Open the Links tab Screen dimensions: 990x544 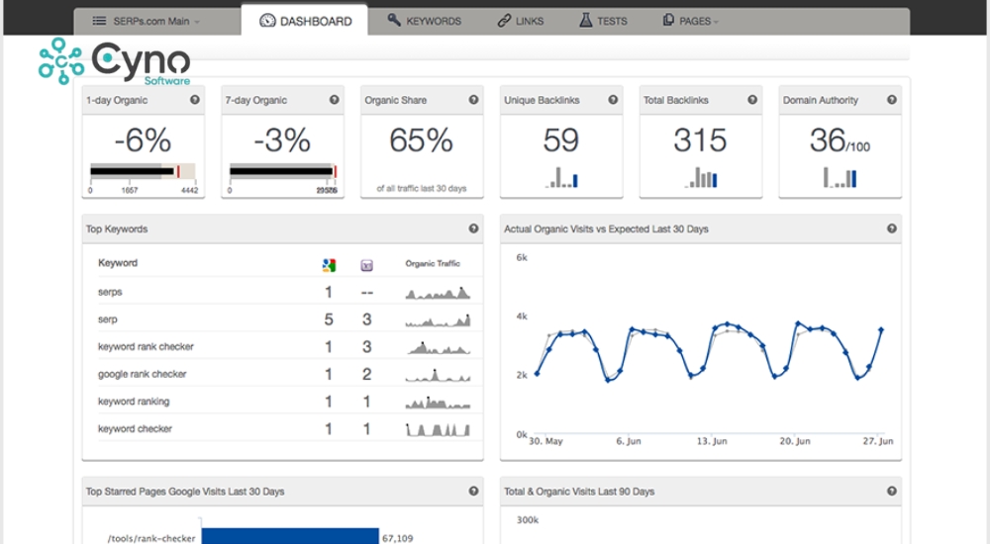click(x=521, y=21)
